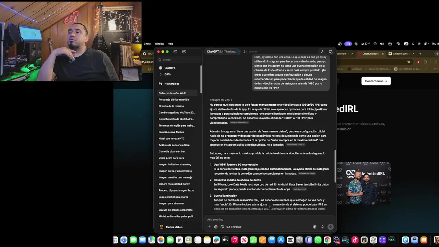Image resolution: width=439 pixels, height=247 pixels.
Task: Start a new chat with the compose icon
Action: click(184, 52)
